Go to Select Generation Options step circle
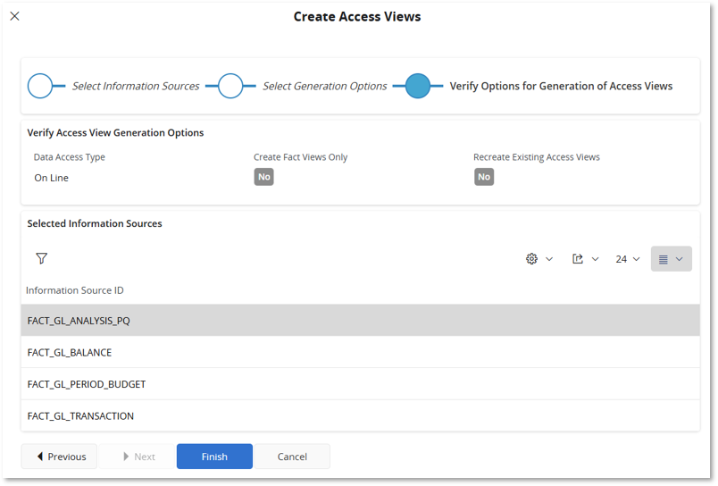The image size is (718, 486). coord(230,86)
